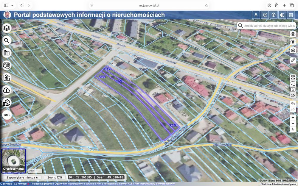Zoom out with the minus button
Screen dimensions: 298x186
pyautogui.click(x=293, y=124)
